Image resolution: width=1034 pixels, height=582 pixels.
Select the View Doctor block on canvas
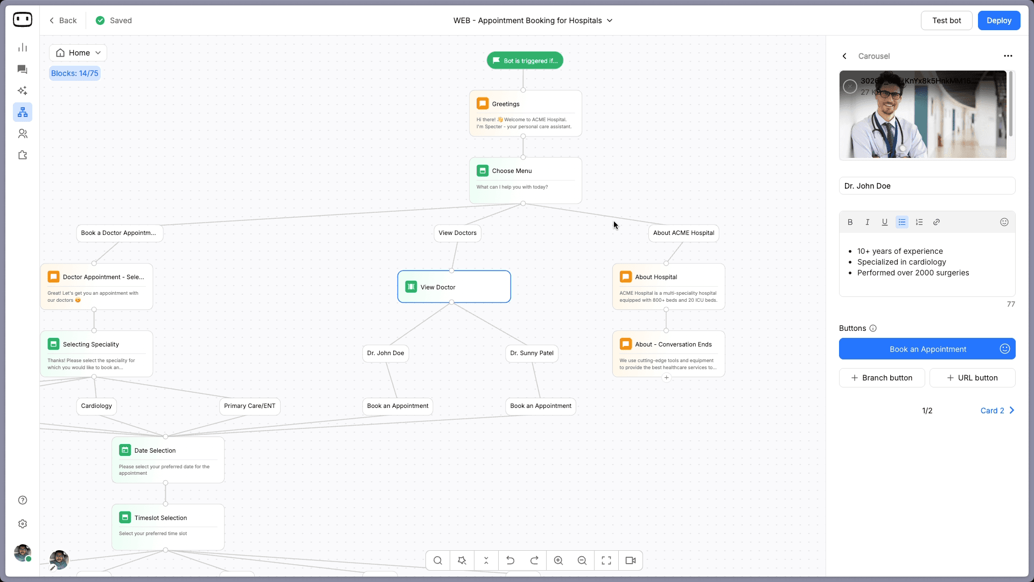[453, 287]
